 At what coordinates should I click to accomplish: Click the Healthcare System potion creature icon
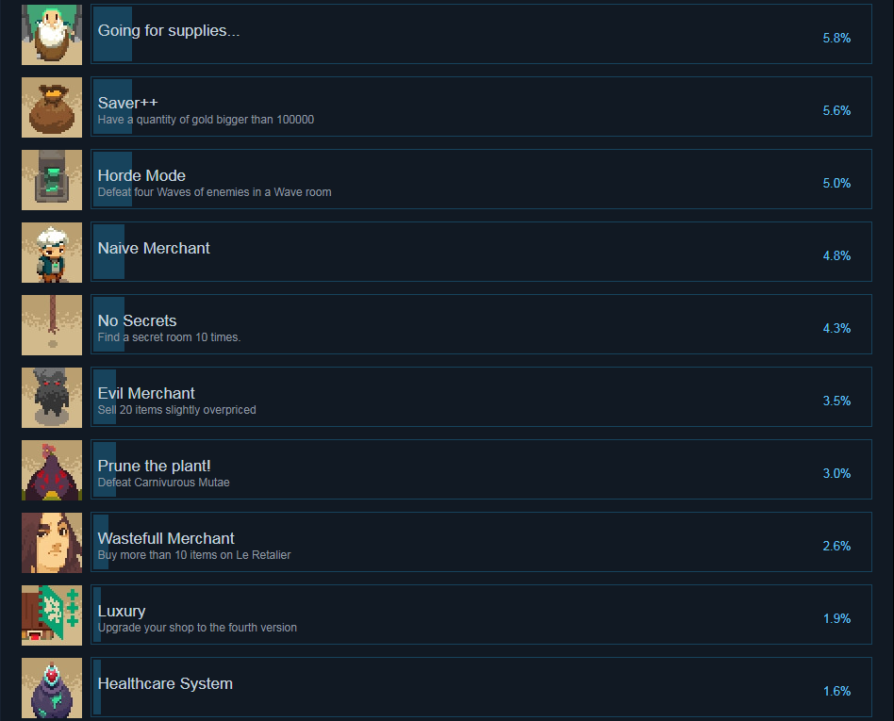point(52,688)
